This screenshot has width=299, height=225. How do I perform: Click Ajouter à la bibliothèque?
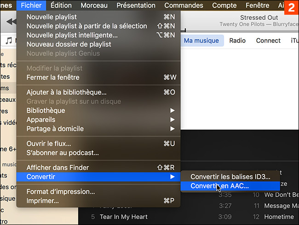click(66, 92)
